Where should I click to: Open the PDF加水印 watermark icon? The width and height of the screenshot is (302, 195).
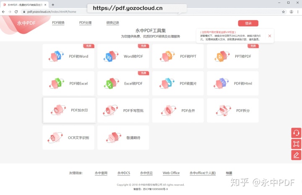click(58, 110)
